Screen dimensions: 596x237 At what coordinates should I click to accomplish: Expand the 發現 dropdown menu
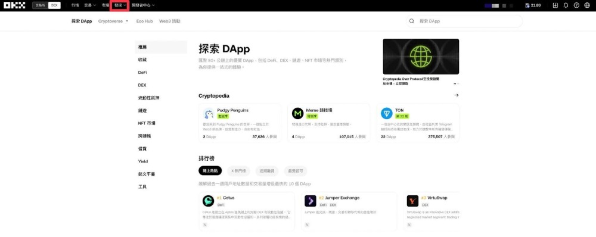(120, 5)
